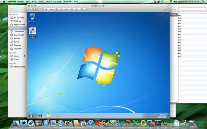This screenshot has height=129, width=207.
Task: Click the Windows tray volume icon
Action: click(154, 116)
